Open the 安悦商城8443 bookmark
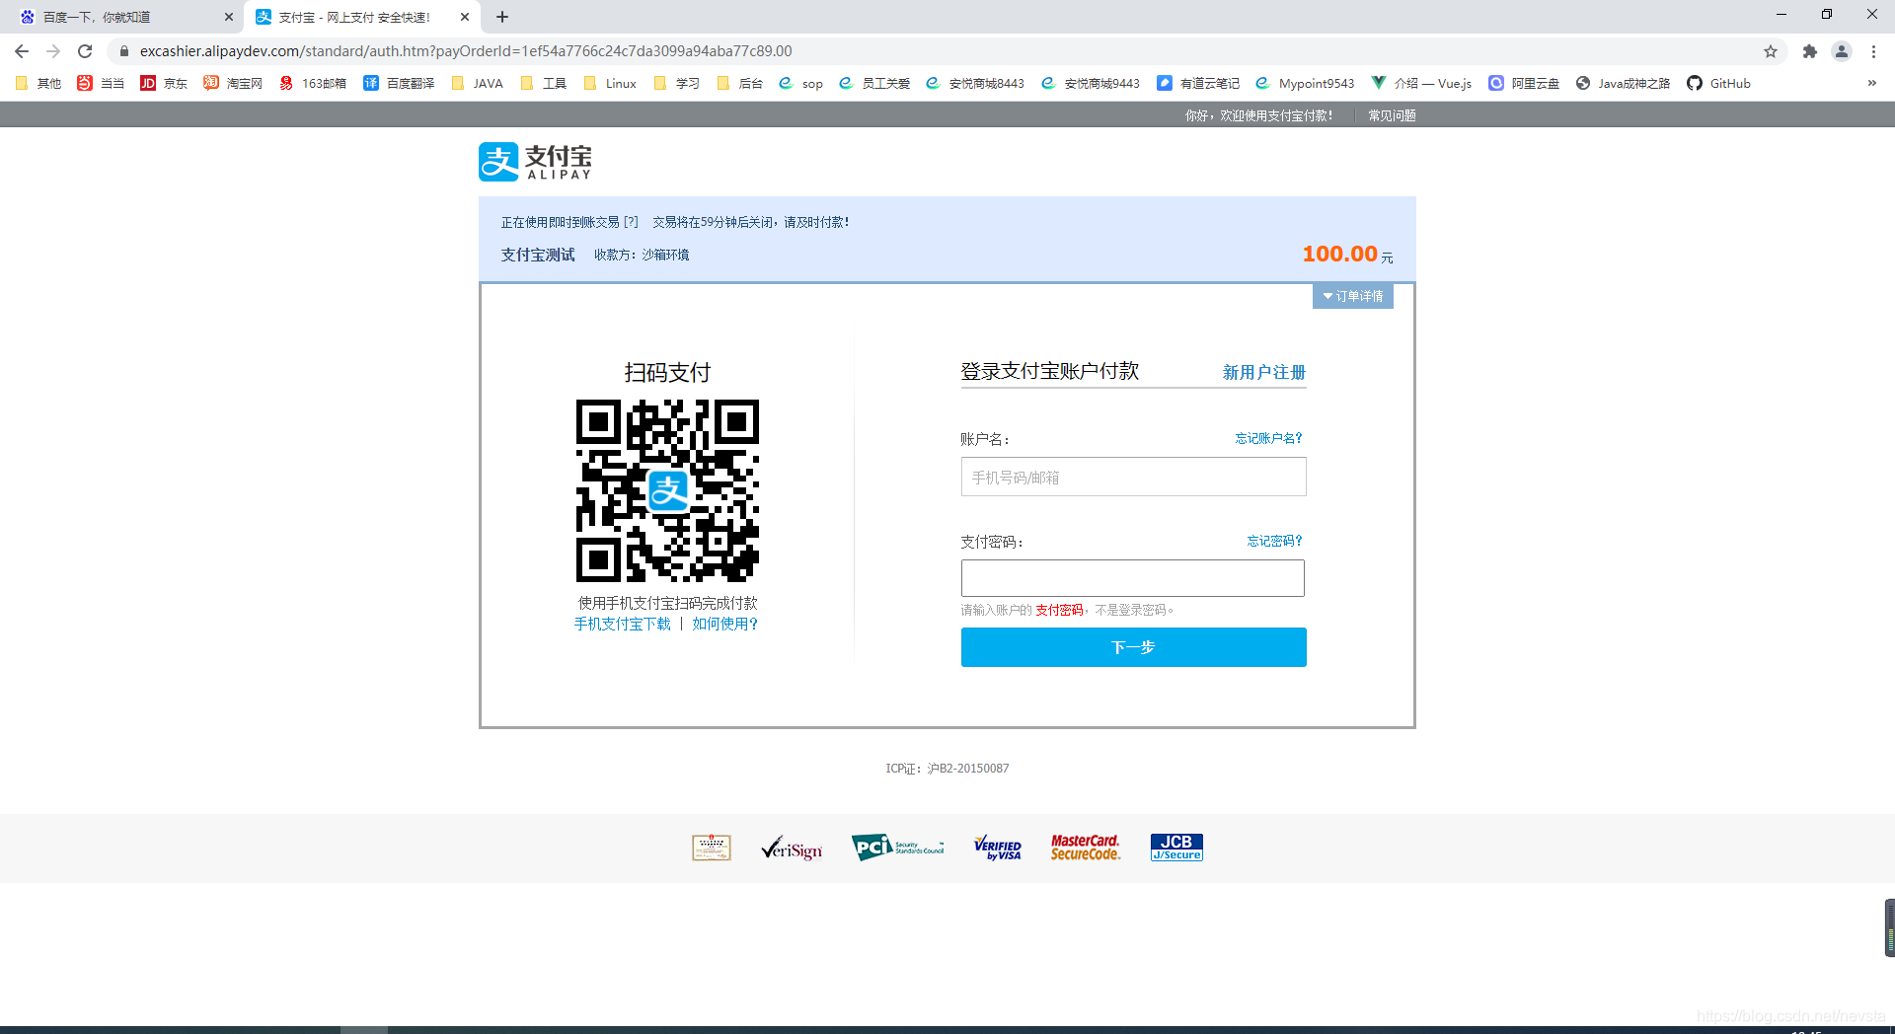The height and width of the screenshot is (1034, 1895). coord(975,84)
